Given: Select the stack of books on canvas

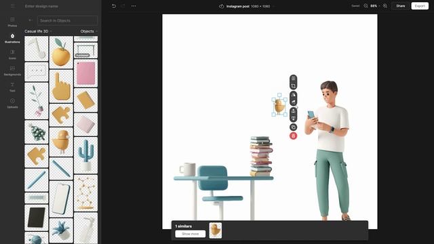Looking at the screenshot, I should [261, 157].
